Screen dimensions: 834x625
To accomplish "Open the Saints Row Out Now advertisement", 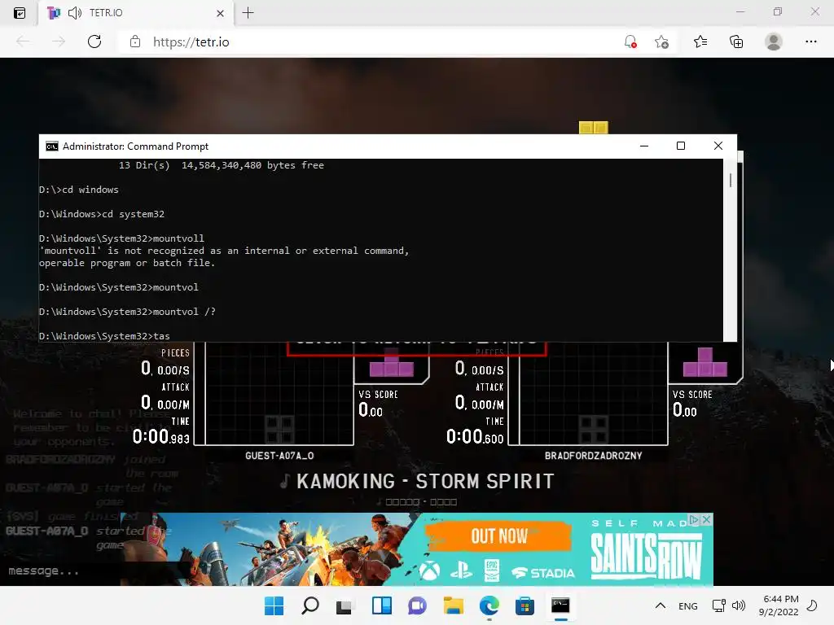I will coord(417,549).
